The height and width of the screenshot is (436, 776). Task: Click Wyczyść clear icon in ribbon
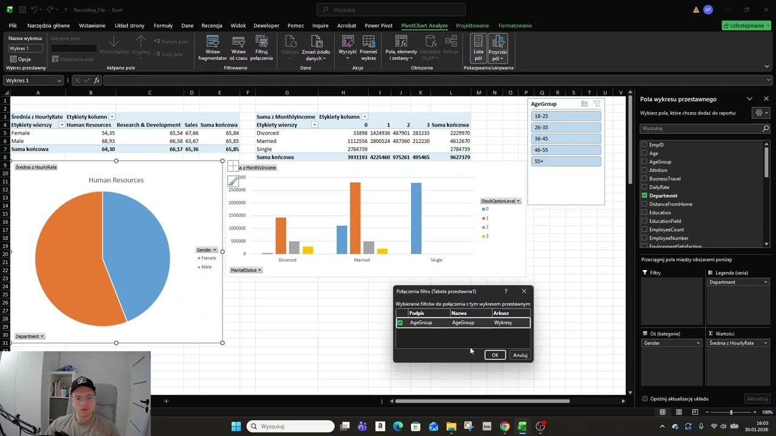tap(348, 48)
